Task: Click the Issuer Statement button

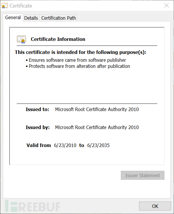Action: [x=142, y=175]
